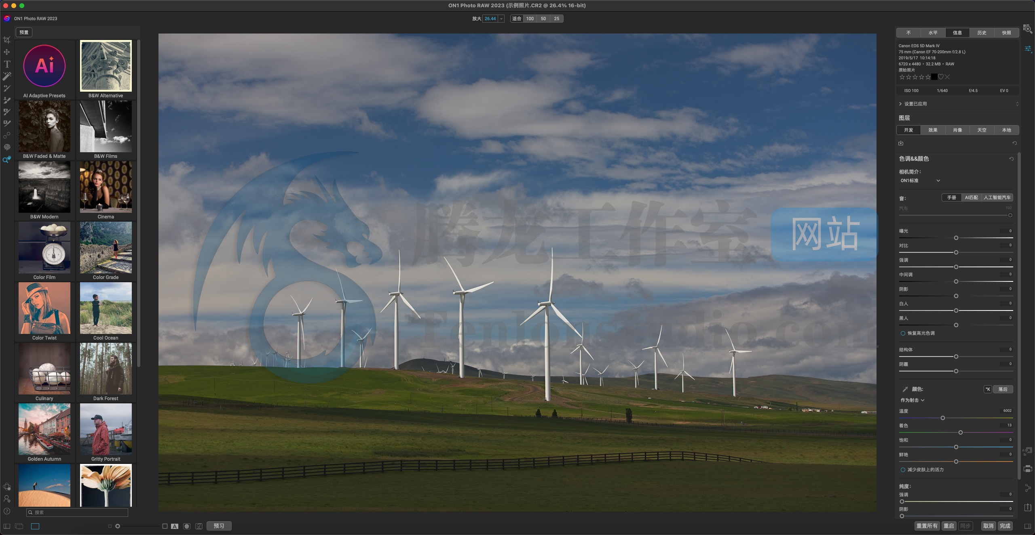Reset all Develop settings arrow icon

[1014, 143]
